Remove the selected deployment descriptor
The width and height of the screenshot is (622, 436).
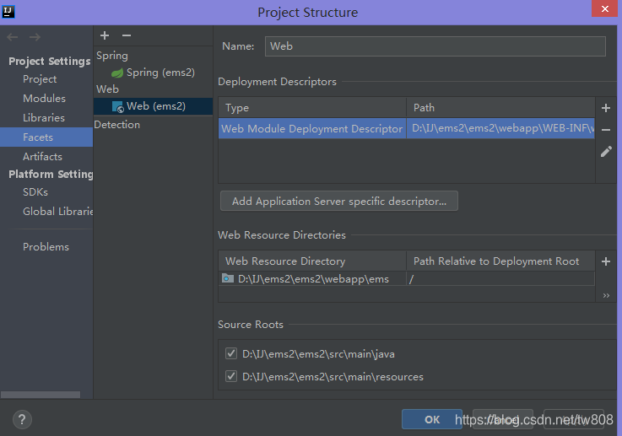606,130
